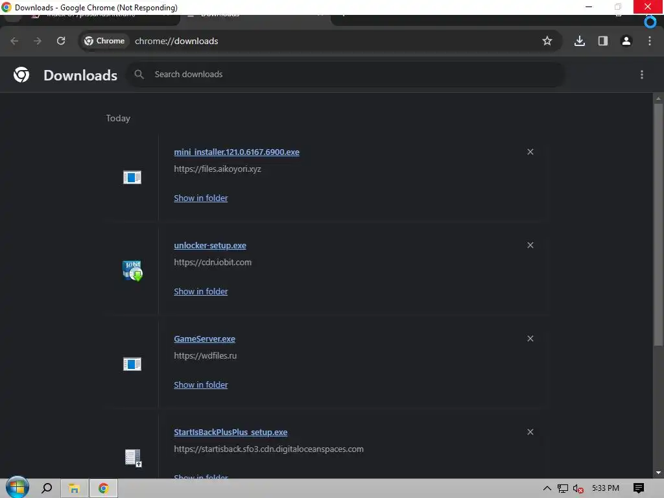Click the IObit unlocker file icon
Viewport: 664px width, 498px height.
(132, 270)
